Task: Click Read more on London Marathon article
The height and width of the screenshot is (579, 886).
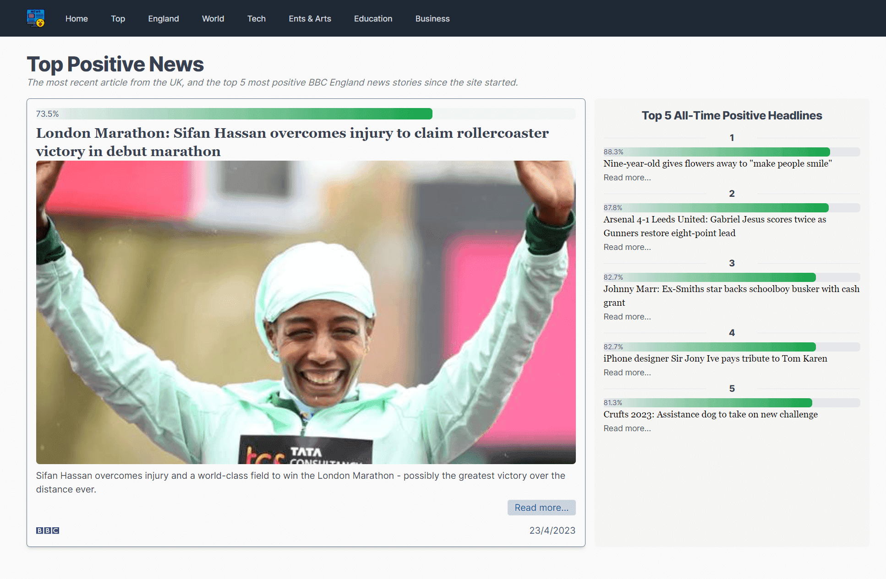Action: (541, 507)
